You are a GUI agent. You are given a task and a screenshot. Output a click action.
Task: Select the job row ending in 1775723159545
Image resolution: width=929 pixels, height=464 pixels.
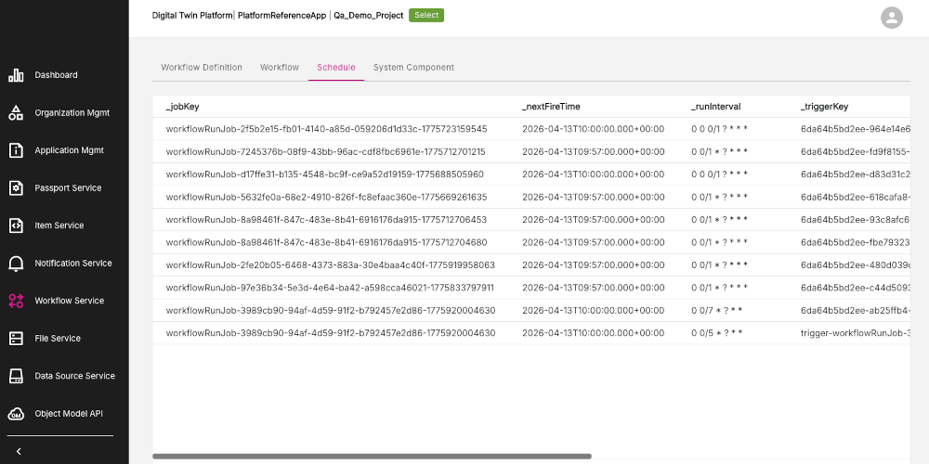coord(326,129)
